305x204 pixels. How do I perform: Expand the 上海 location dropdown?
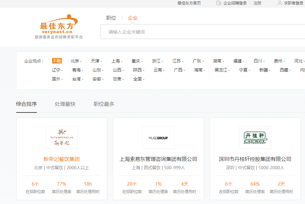[117, 61]
